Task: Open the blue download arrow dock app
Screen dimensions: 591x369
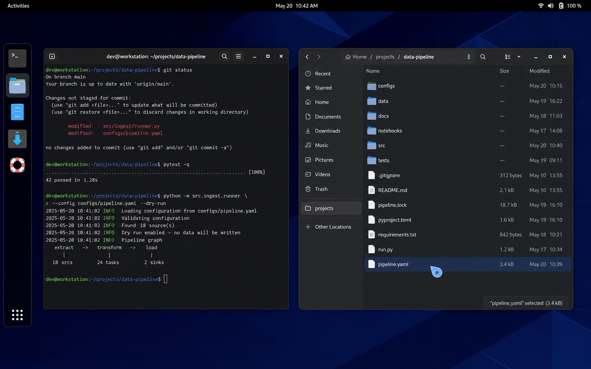Action: pyautogui.click(x=18, y=139)
